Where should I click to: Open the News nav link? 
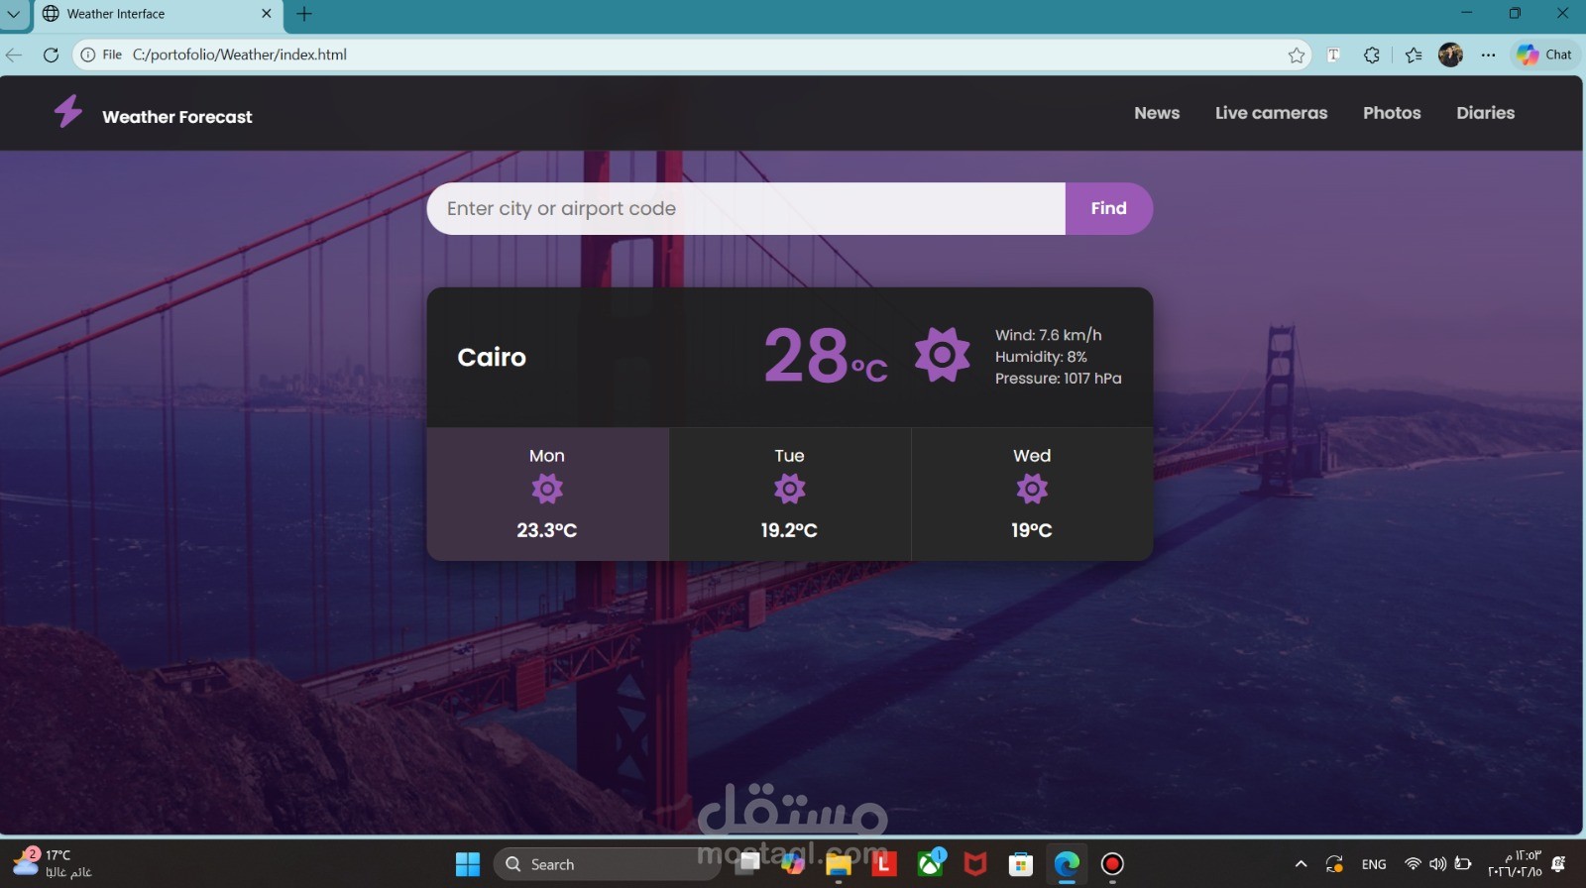[x=1157, y=113]
